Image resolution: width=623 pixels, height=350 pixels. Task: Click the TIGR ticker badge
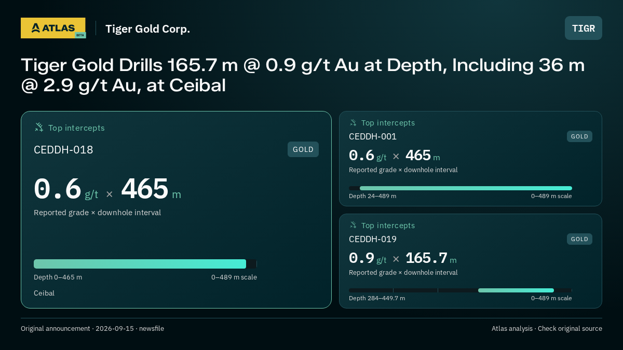click(x=584, y=28)
